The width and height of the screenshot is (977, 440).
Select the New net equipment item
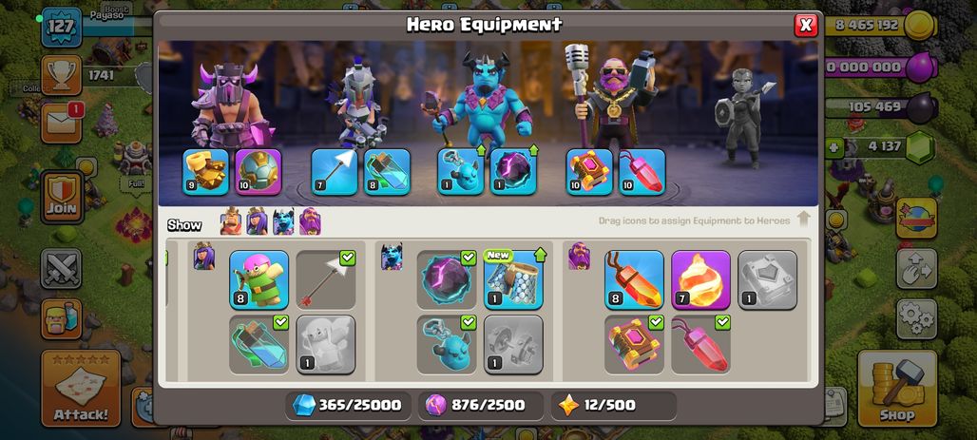(513, 279)
